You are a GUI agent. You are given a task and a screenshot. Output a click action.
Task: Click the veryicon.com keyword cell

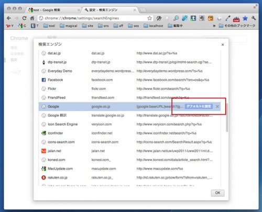coord(102,124)
